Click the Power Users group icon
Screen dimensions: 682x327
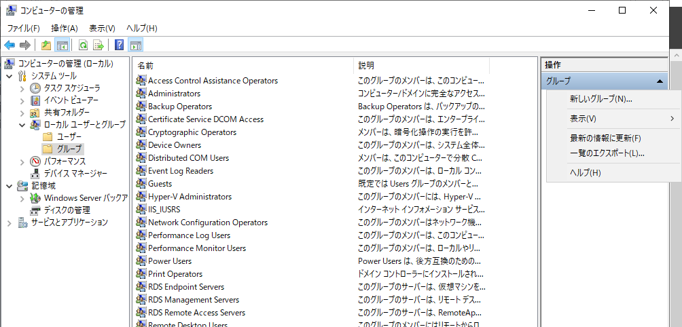[x=141, y=261]
